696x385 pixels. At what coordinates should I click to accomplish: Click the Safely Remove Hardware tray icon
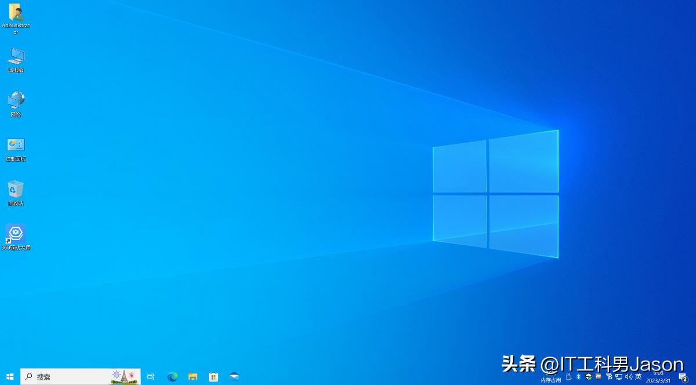[x=568, y=377]
